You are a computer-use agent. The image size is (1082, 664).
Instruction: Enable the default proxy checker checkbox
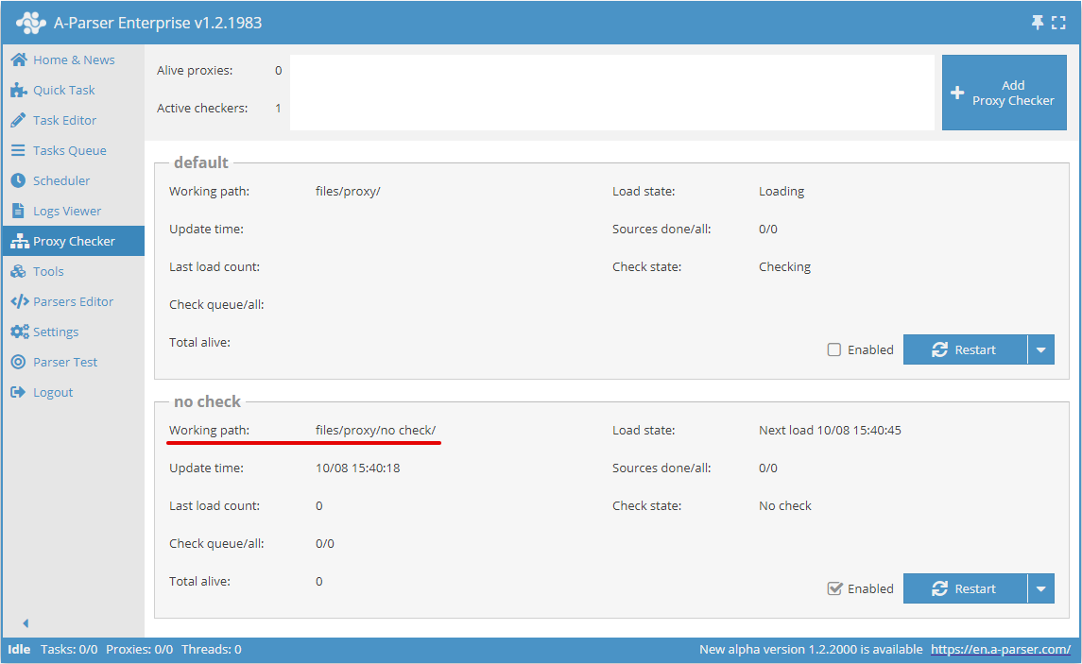[834, 349]
